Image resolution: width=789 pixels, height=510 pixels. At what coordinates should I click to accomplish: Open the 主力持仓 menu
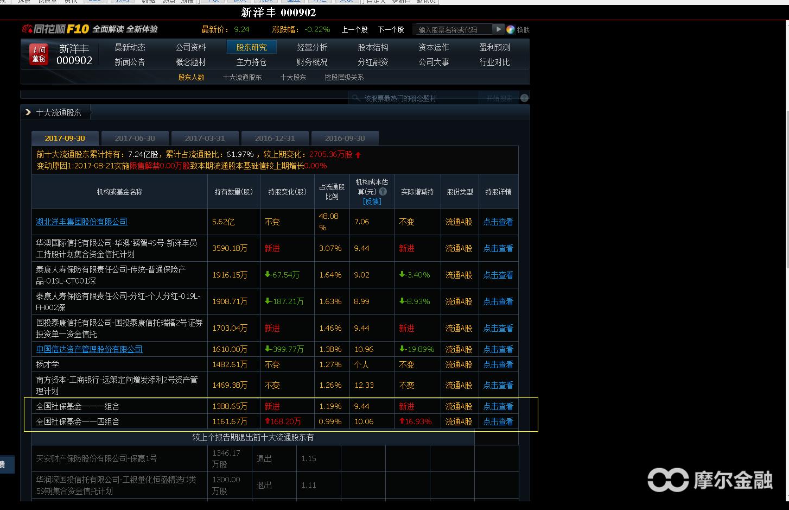251,62
